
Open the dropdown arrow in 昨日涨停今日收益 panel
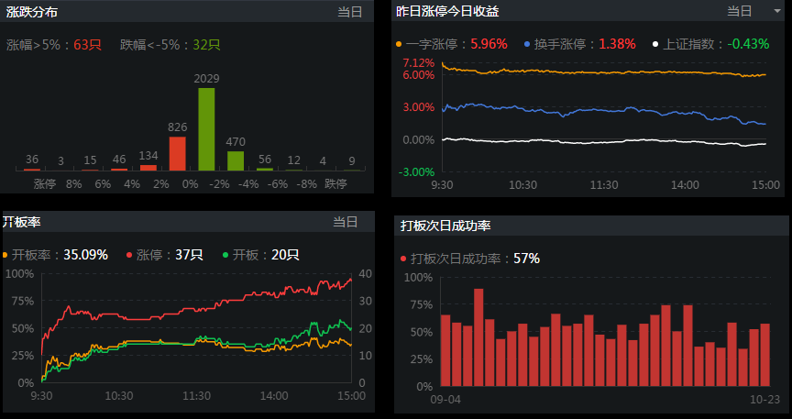click(778, 11)
